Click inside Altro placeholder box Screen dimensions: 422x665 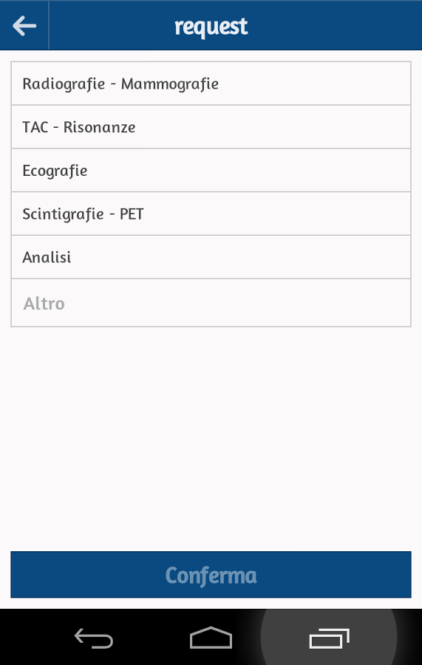point(211,303)
